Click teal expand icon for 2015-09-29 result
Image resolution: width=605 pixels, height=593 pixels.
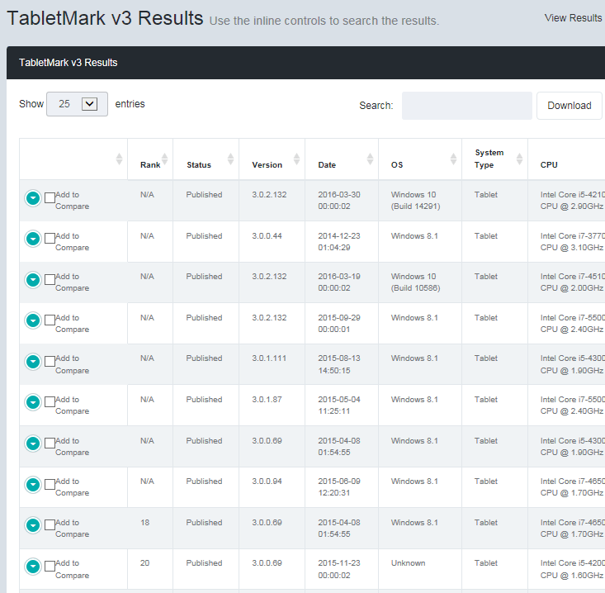click(x=33, y=320)
